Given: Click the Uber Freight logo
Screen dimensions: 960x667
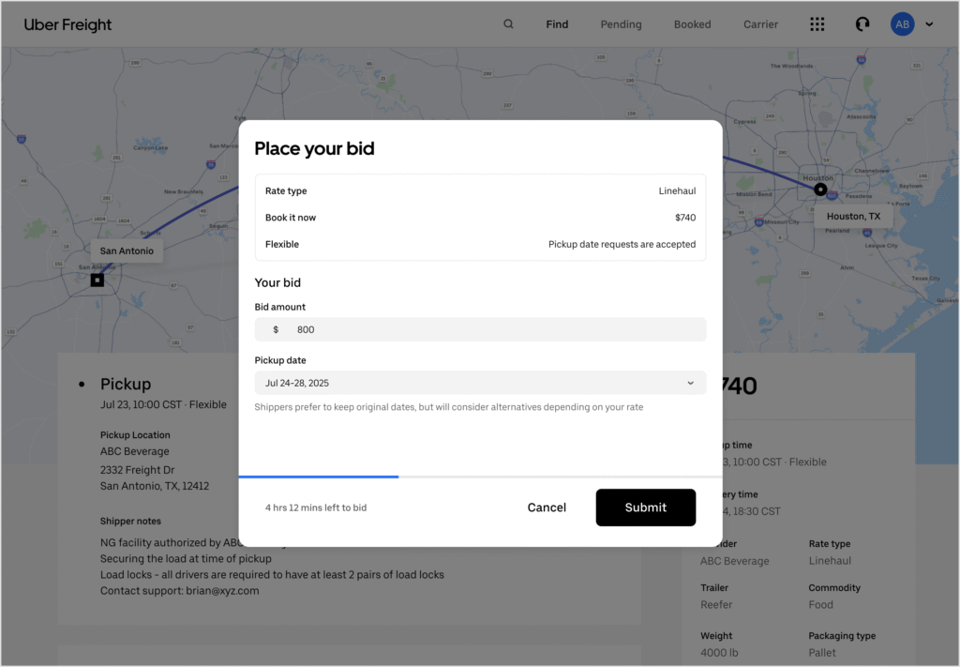Looking at the screenshot, I should pyautogui.click(x=67, y=24).
